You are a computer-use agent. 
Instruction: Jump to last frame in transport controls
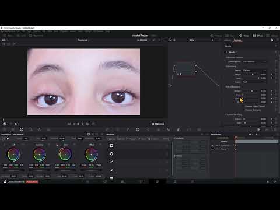tap(87, 124)
